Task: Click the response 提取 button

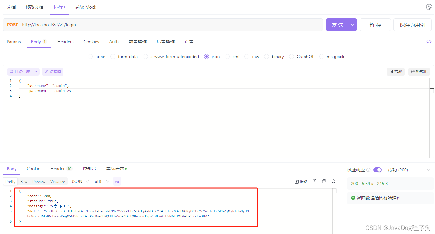Action: pos(301,181)
